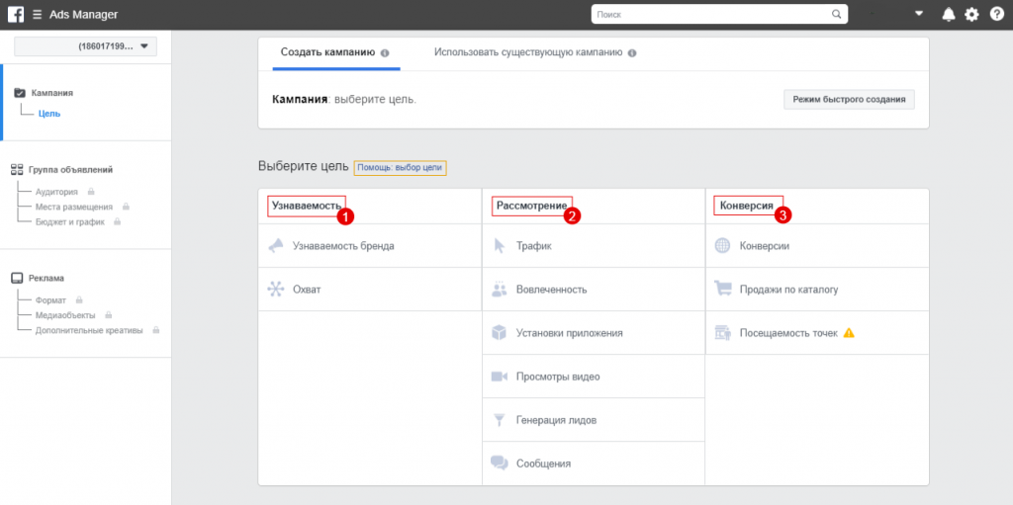1013x505 pixels.
Task: Click the cursor icon for Трафик
Action: tap(500, 246)
